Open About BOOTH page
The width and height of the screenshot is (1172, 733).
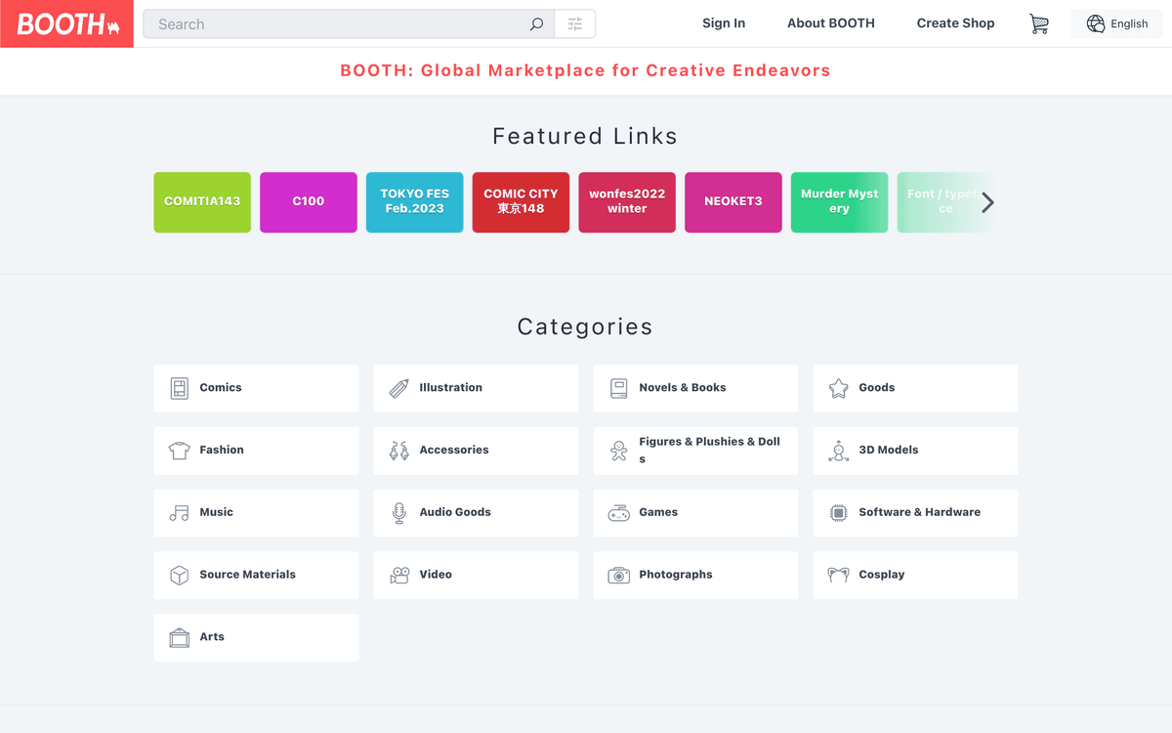click(x=831, y=23)
